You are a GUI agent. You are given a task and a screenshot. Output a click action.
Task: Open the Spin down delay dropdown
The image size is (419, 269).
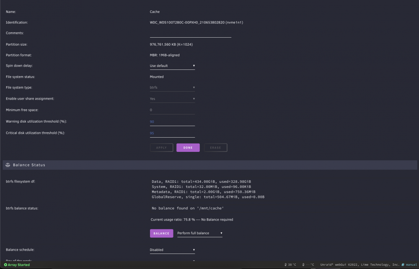(x=172, y=66)
